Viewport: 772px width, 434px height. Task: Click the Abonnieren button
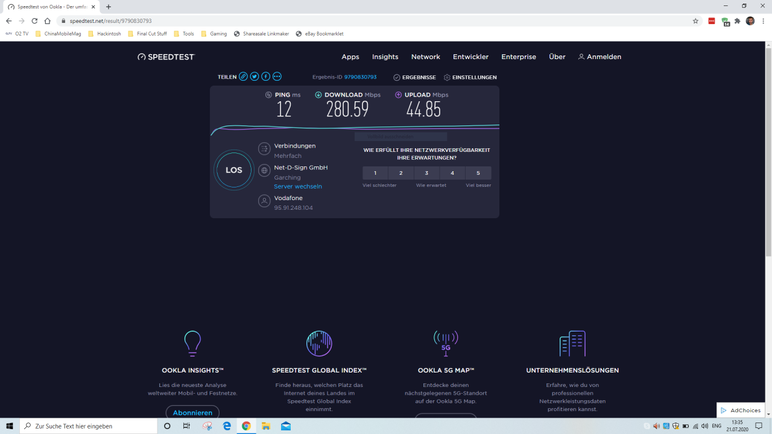[192, 413]
